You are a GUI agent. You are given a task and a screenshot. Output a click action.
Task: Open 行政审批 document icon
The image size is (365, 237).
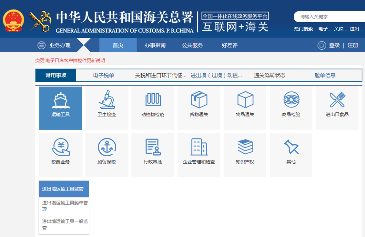coord(152,146)
